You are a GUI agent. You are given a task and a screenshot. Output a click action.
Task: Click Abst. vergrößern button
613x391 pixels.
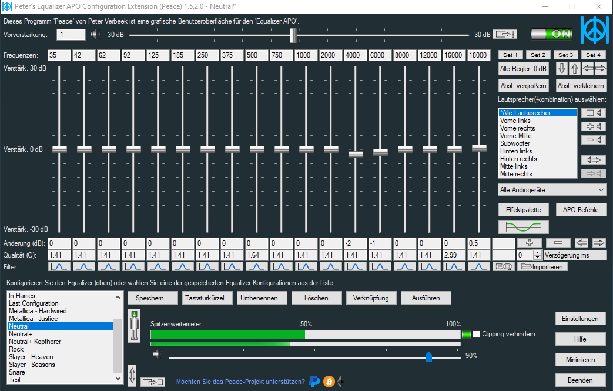[x=523, y=86]
